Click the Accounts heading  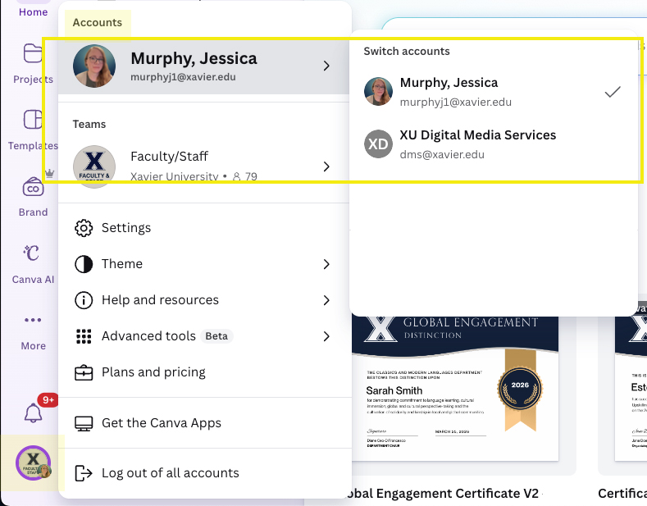click(x=98, y=23)
